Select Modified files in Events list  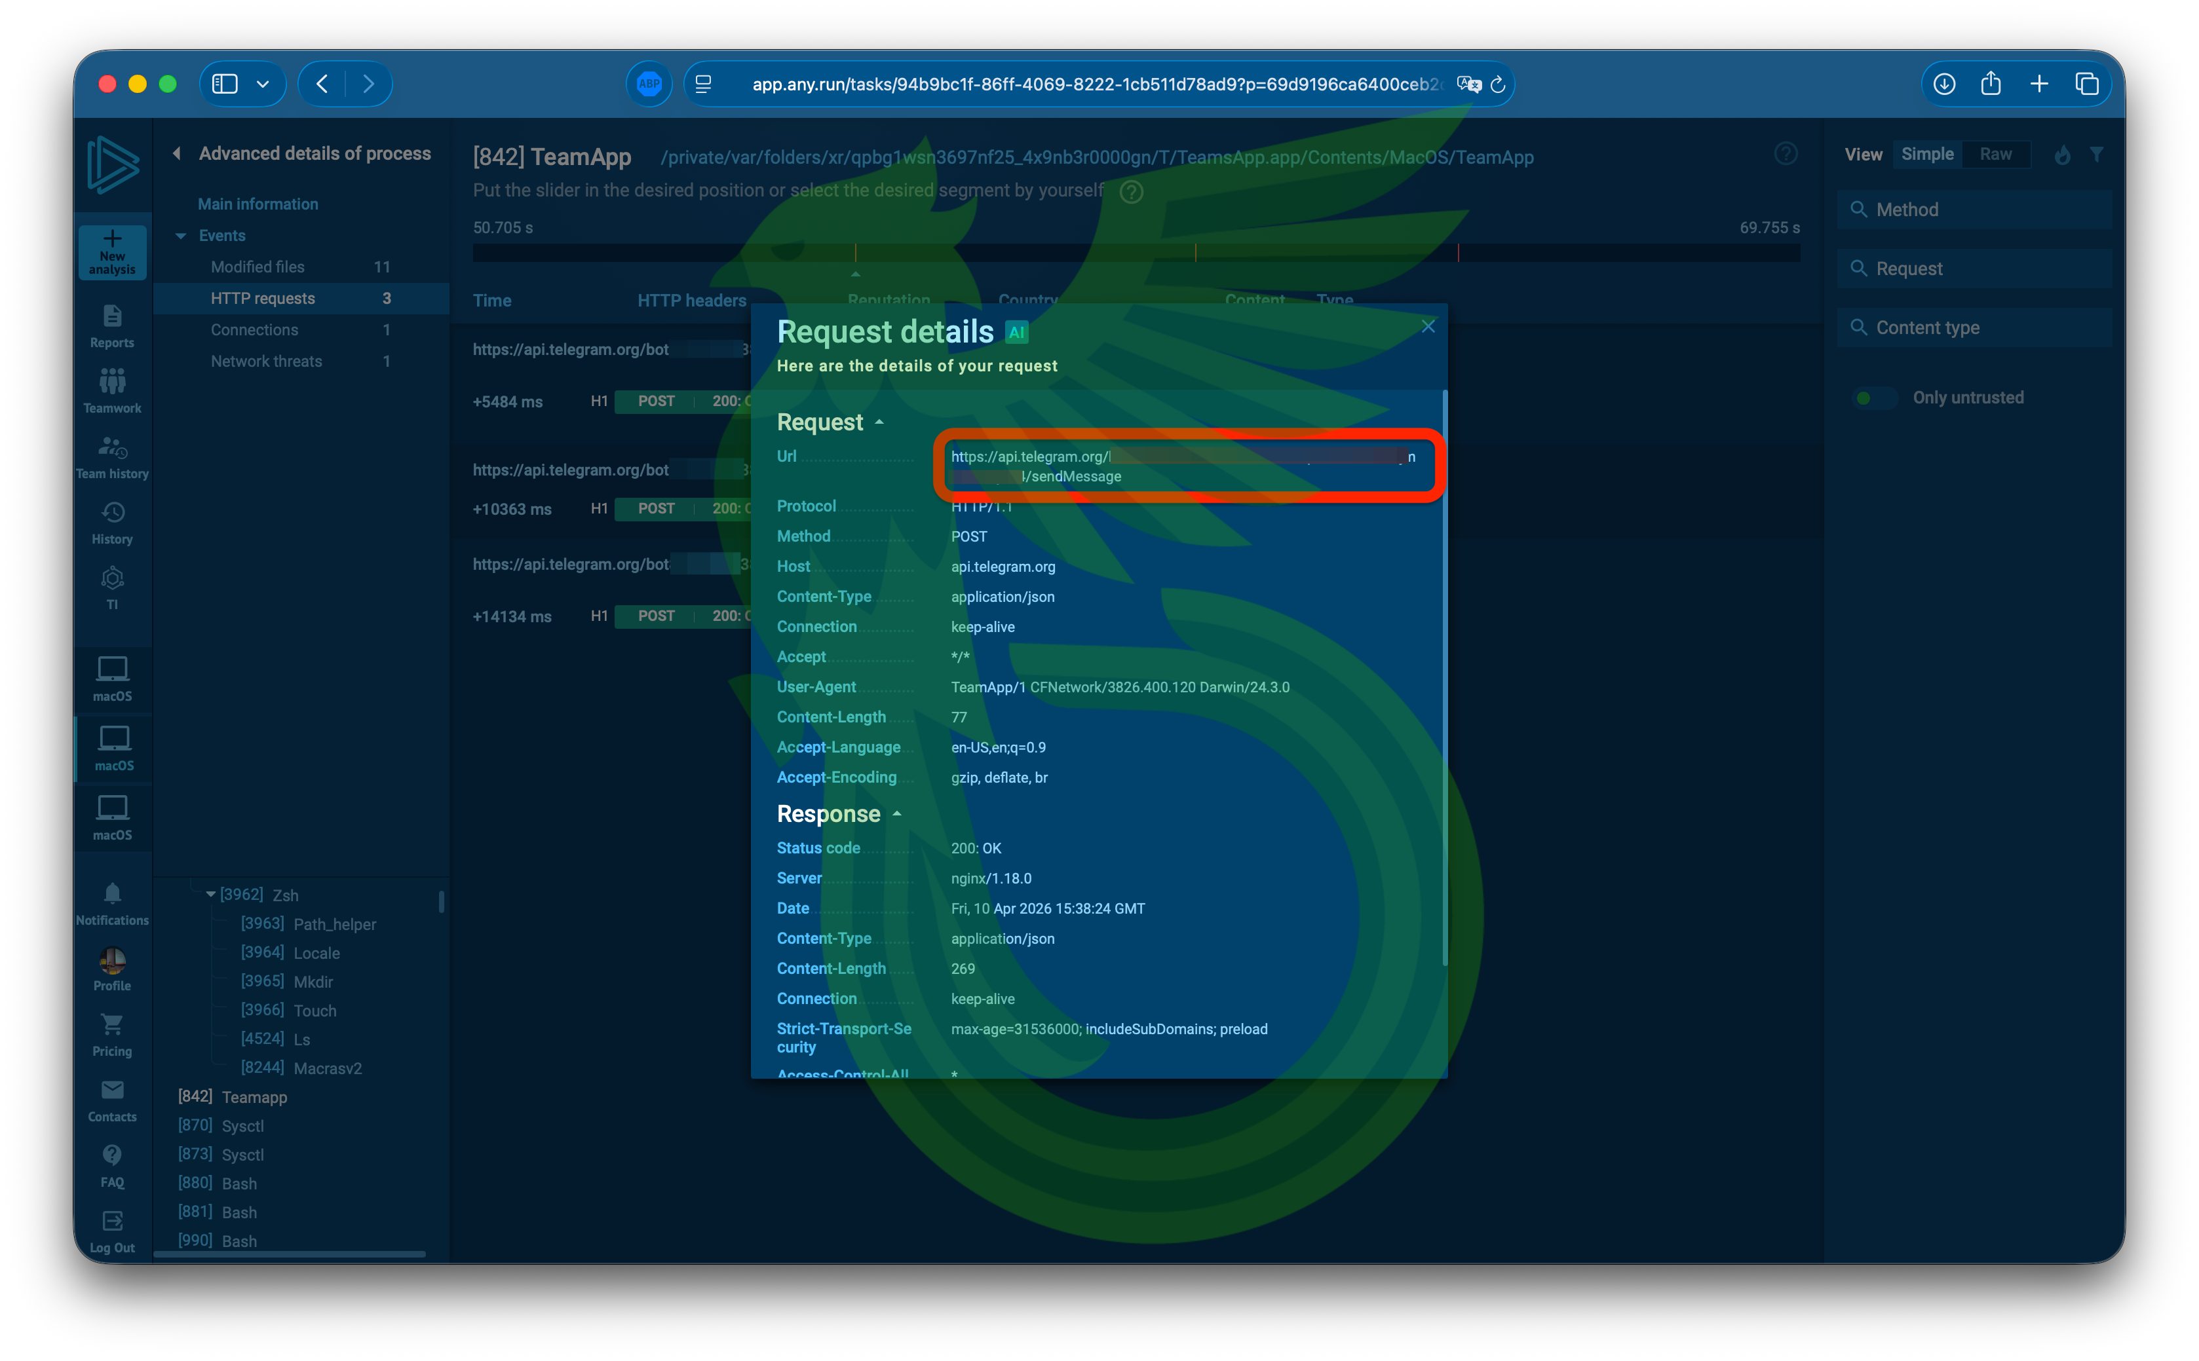258,267
